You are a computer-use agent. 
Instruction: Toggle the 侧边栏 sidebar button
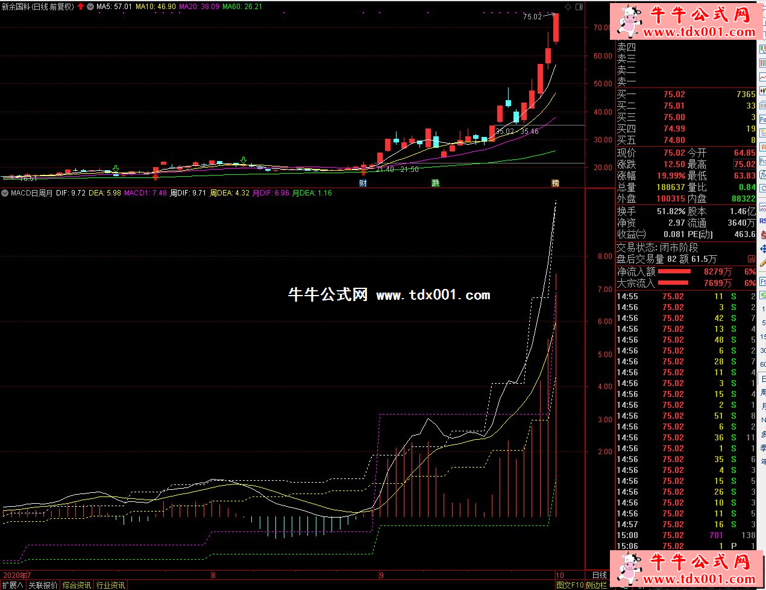pos(596,585)
